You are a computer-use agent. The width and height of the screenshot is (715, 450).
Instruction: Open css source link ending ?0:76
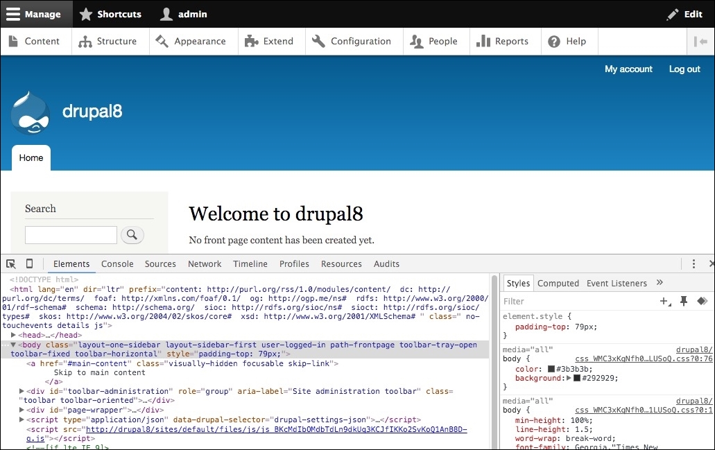(x=644, y=358)
